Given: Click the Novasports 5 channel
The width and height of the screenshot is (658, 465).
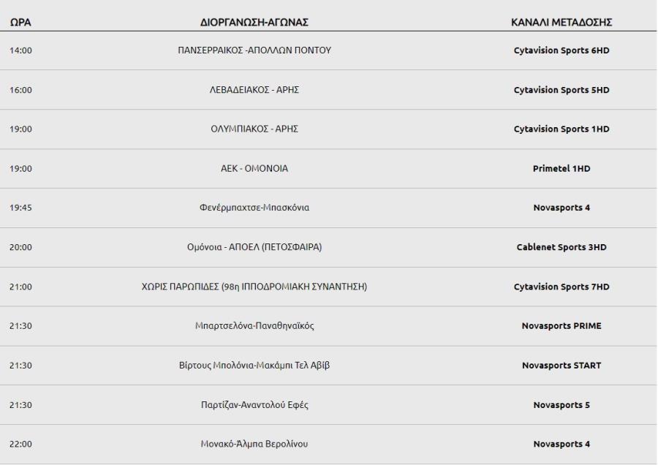Looking at the screenshot, I should point(561,405).
